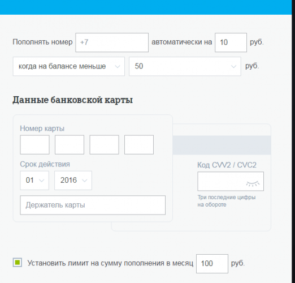Select the second card number box

[x=70, y=145]
